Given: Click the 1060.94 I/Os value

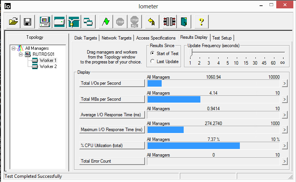Looking at the screenshot, I should 213,77.
